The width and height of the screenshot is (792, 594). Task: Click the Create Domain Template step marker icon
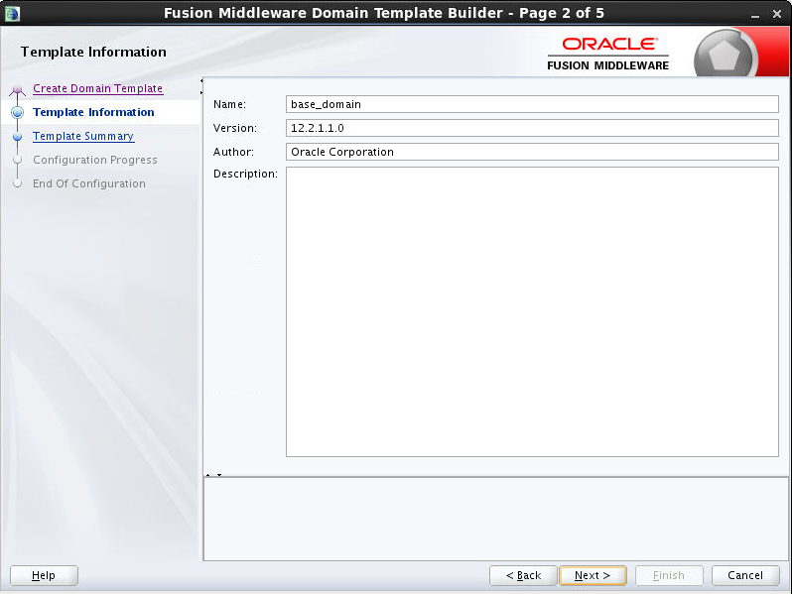pyautogui.click(x=18, y=90)
